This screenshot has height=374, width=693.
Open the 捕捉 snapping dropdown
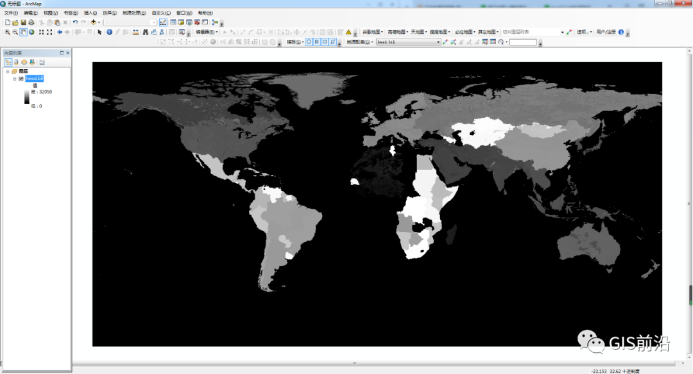point(295,42)
